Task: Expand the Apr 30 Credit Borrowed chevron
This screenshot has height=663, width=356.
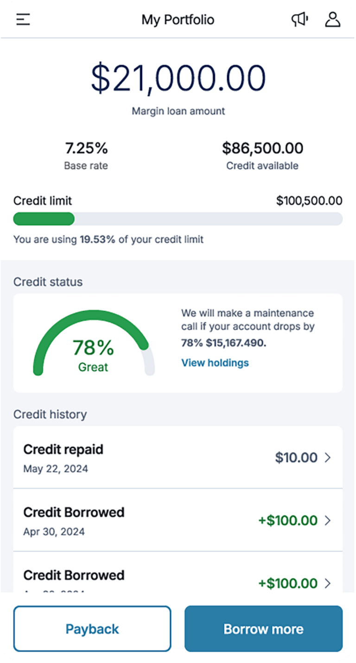Action: click(x=328, y=520)
